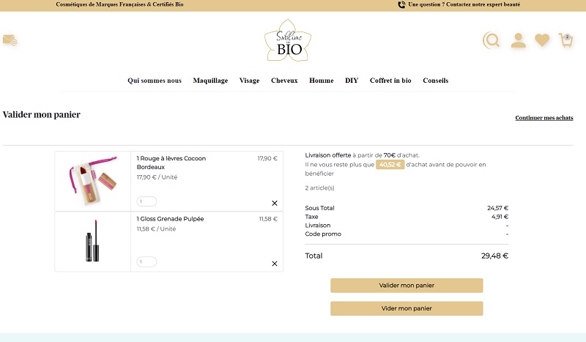Click the Sous Total 24,57 € value
This screenshot has height=342, width=586.
[497, 208]
